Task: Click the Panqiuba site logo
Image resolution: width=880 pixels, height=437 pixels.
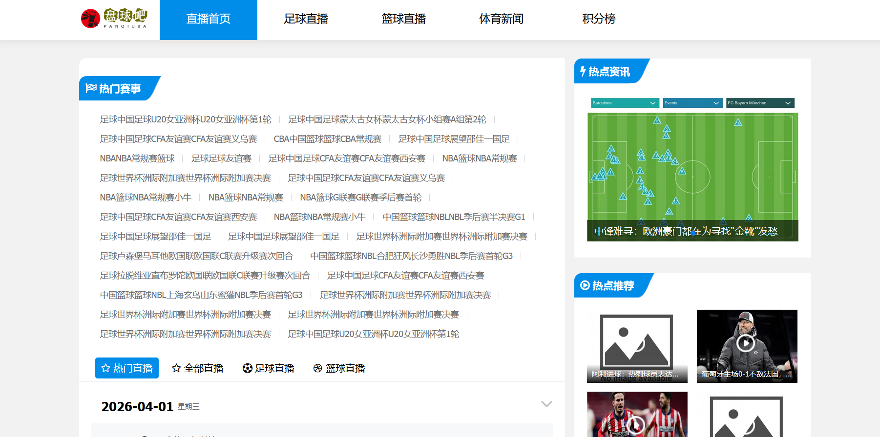Action: click(x=114, y=19)
